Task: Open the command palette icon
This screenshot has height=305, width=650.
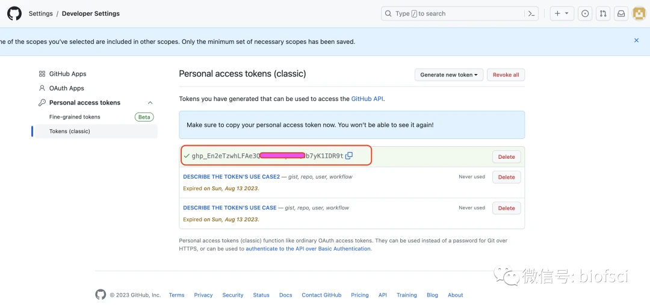Action: [531, 13]
